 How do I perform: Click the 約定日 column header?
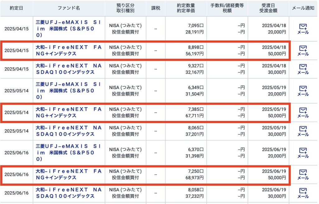point(16,8)
